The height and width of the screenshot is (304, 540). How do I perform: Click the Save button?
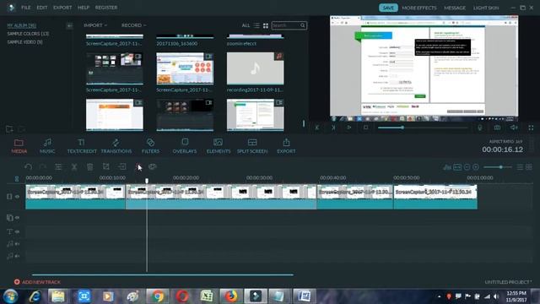[x=388, y=8]
